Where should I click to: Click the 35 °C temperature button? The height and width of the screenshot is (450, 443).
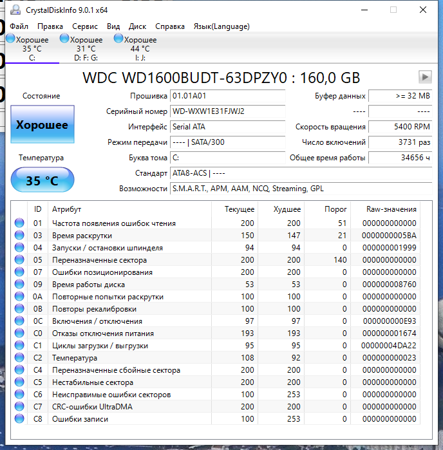pos(42,181)
